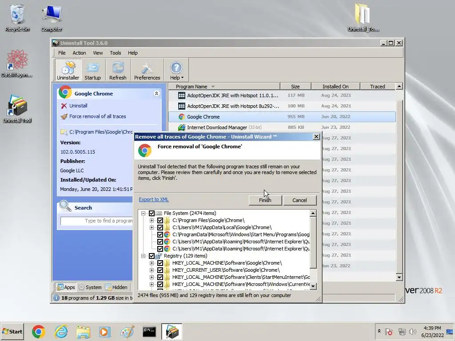This screenshot has height=341, width=455.
Task: Switch to the System tab
Action: 90,287
